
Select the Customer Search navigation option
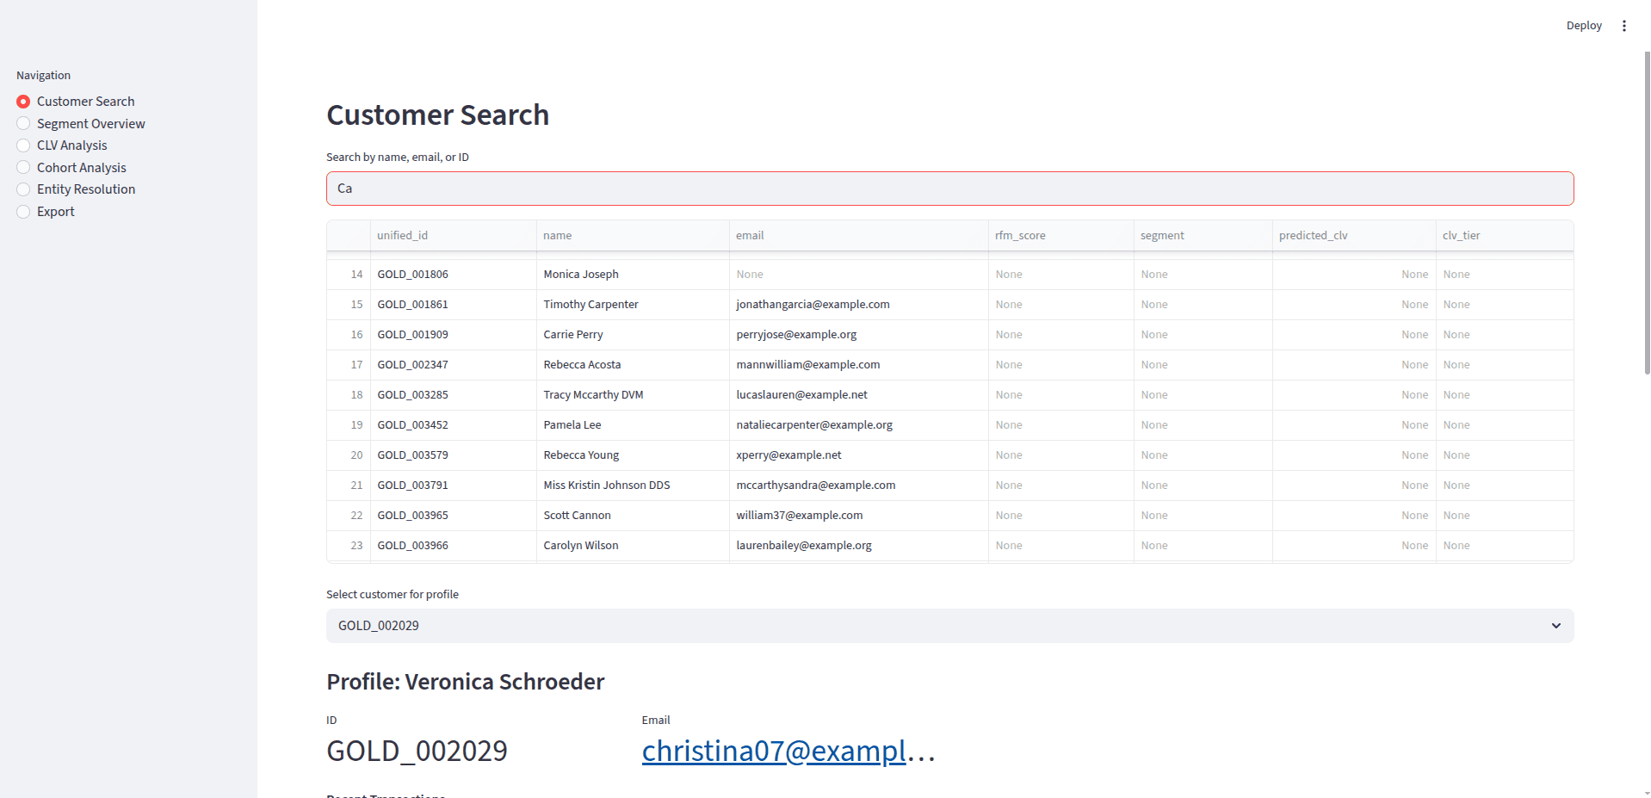pyautogui.click(x=85, y=101)
